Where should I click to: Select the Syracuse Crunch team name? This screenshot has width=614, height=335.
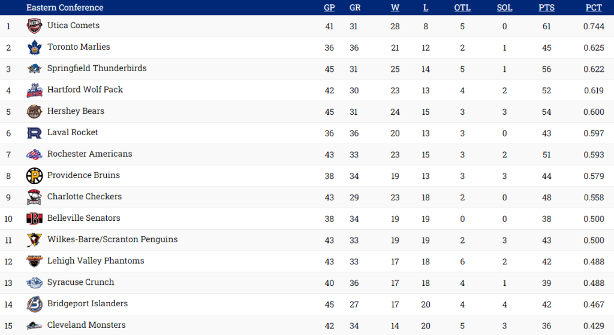[x=80, y=282]
